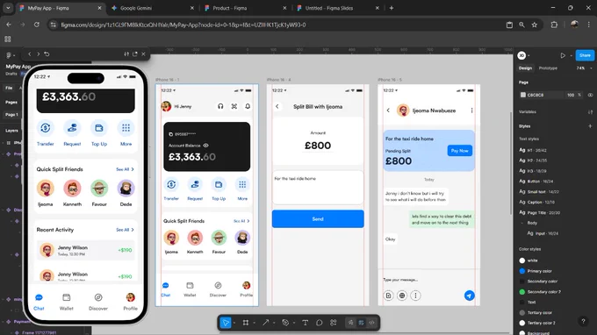The image size is (597, 335).
Task: Open preview in a new window
Action: click(135, 54)
